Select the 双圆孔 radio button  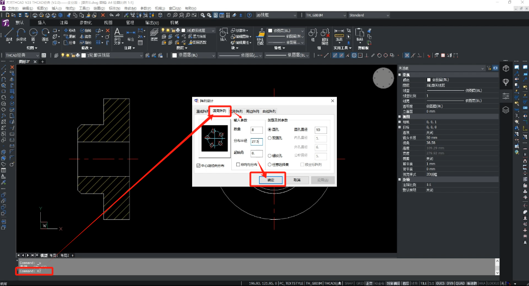(x=269, y=138)
